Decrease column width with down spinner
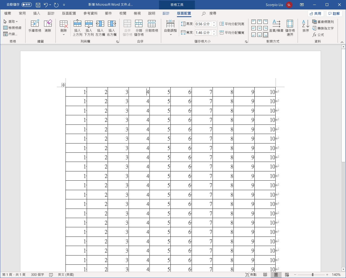 pos(214,34)
